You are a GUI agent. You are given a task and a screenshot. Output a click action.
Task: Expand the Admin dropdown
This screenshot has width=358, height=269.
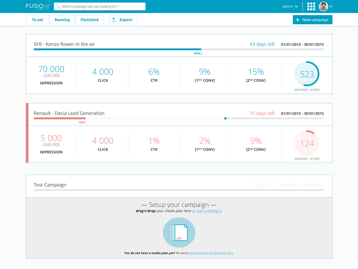click(x=290, y=6)
